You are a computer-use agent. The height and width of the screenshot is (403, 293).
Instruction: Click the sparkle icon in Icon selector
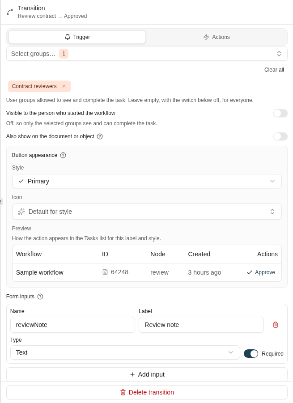(x=21, y=212)
